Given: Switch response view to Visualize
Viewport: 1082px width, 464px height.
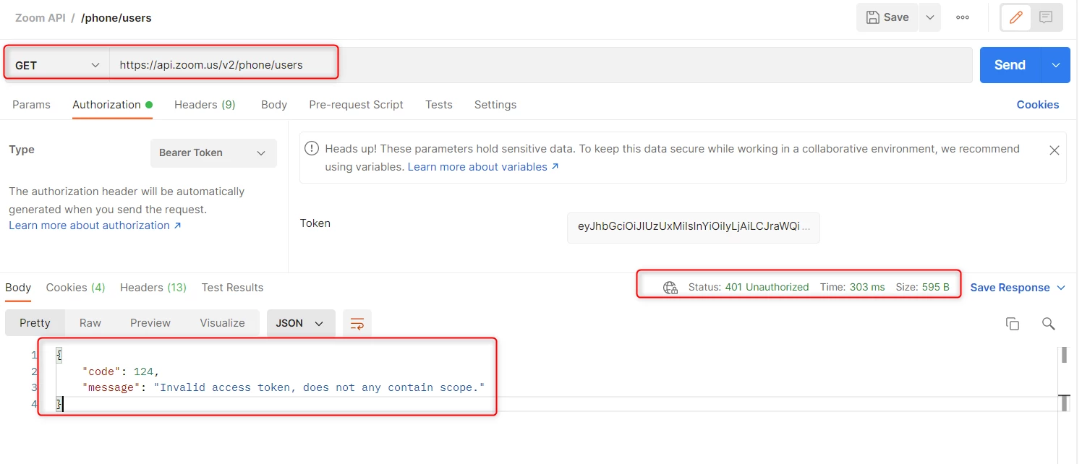Looking at the screenshot, I should click(x=222, y=323).
